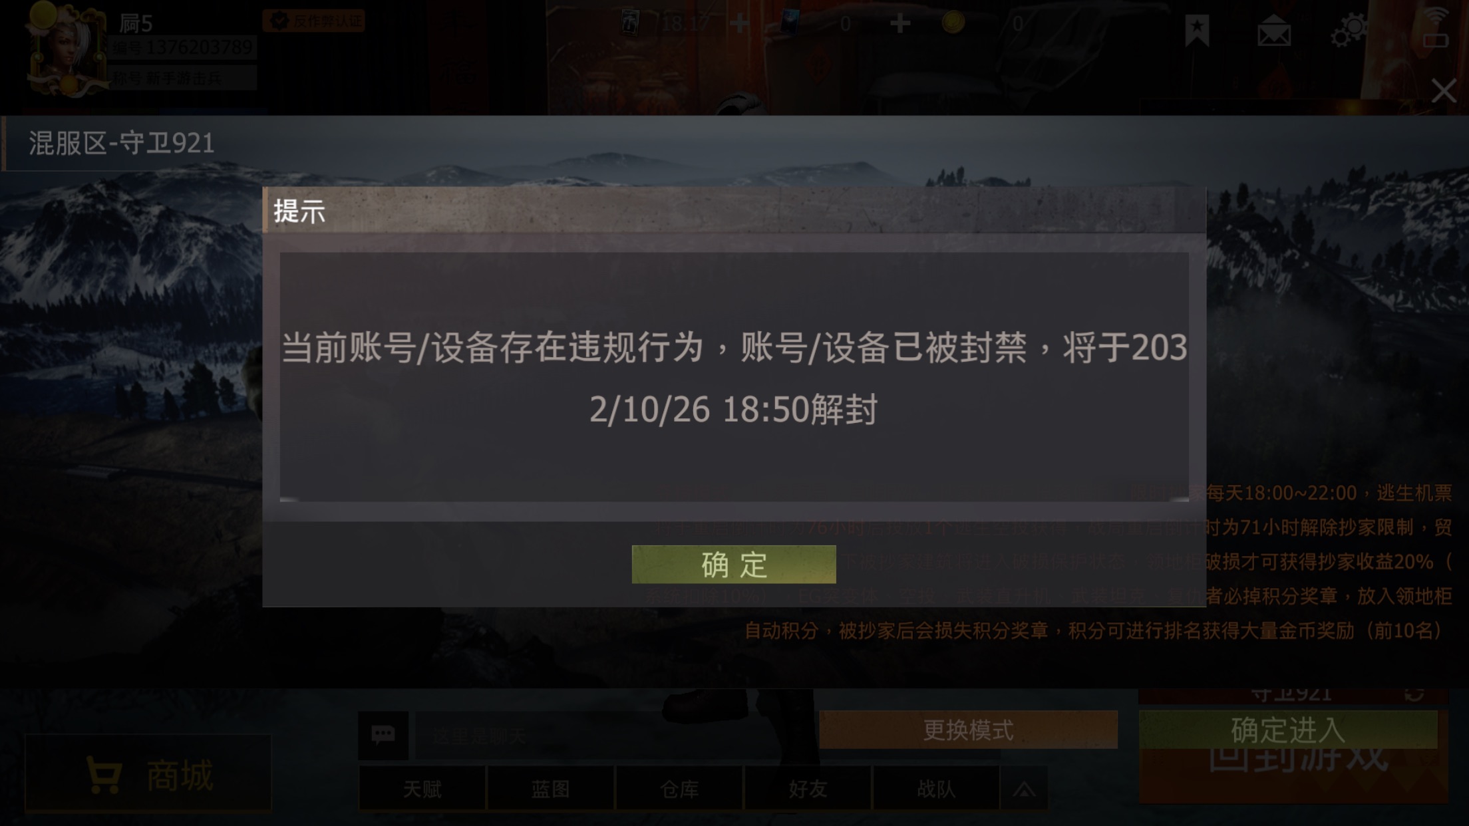This screenshot has height=826, width=1469.
Task: Open the 蓝图 tab
Action: point(550,789)
